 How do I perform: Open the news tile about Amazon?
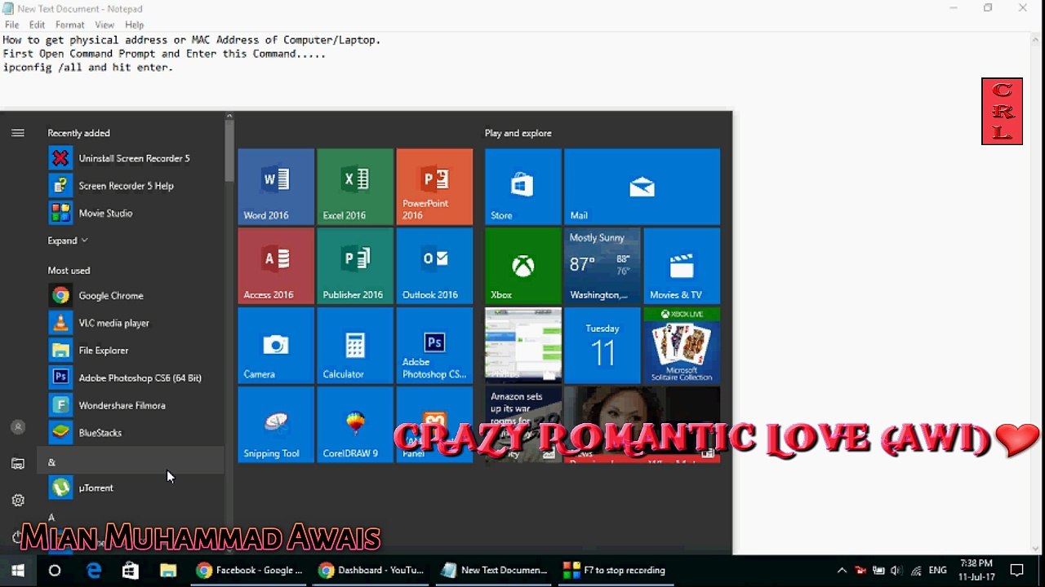pos(523,424)
